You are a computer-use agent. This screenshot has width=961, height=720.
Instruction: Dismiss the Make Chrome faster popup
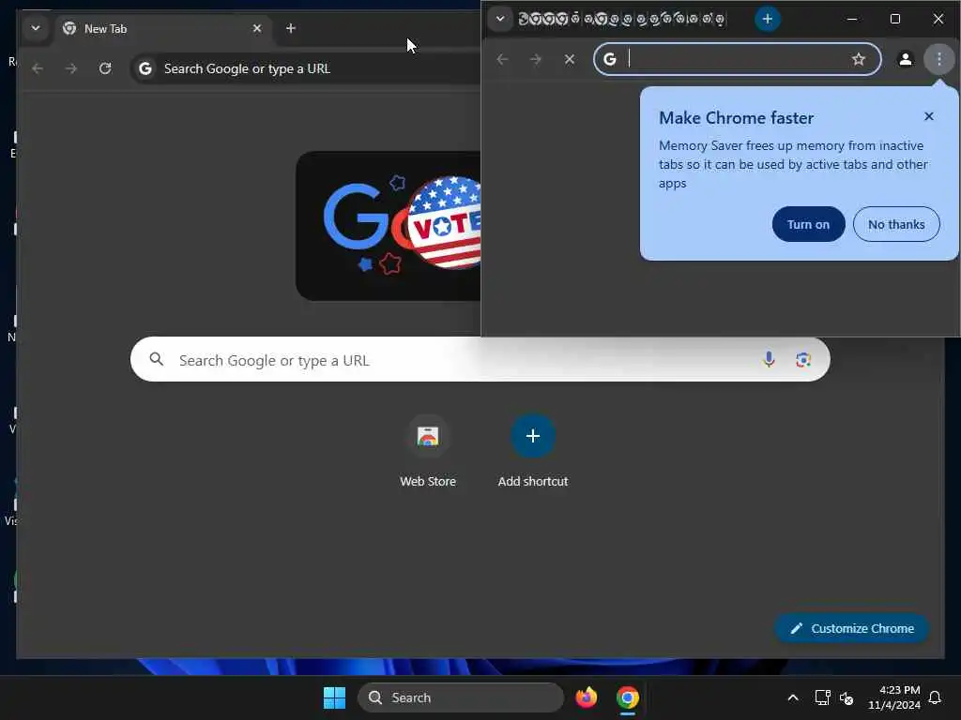[928, 116]
